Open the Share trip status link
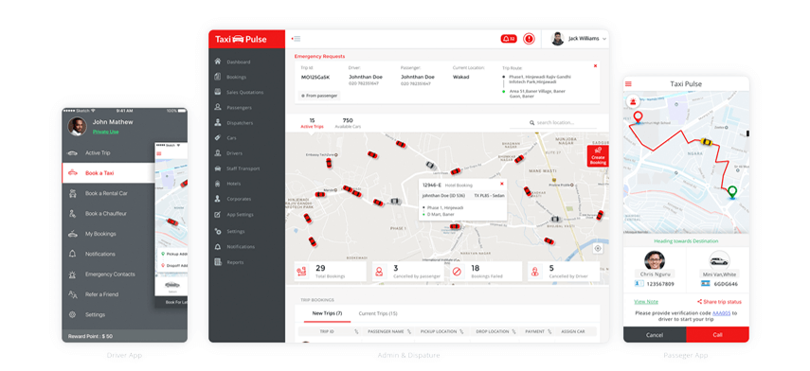The height and width of the screenshot is (371, 810). [719, 302]
